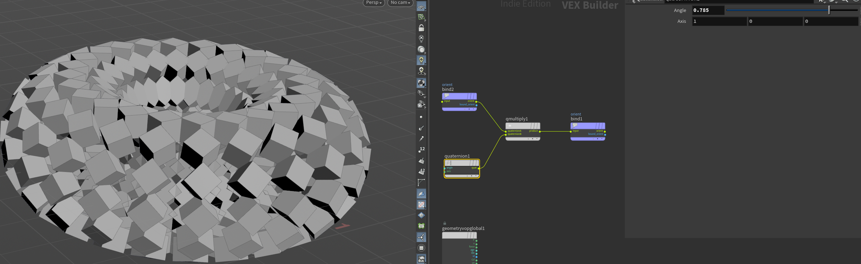Click quaternion1's axis input port
This screenshot has height=264, width=861.
click(x=445, y=172)
